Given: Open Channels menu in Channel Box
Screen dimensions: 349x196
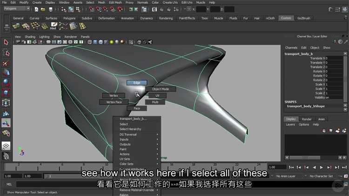Looking at the screenshot, I should pyautogui.click(x=291, y=47).
